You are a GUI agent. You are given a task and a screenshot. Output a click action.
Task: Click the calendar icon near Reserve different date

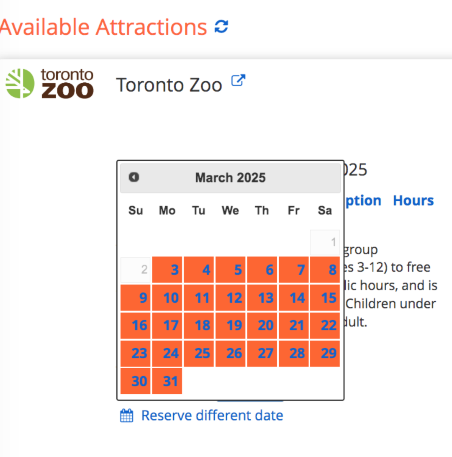click(127, 416)
